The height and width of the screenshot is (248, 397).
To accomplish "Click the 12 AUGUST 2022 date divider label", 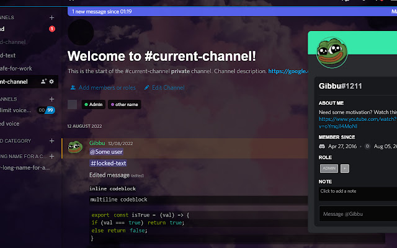I will (x=84, y=126).
